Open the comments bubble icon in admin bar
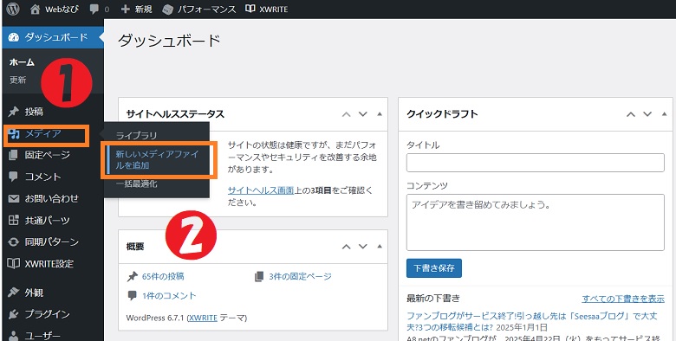This screenshot has width=676, height=341. (x=94, y=9)
